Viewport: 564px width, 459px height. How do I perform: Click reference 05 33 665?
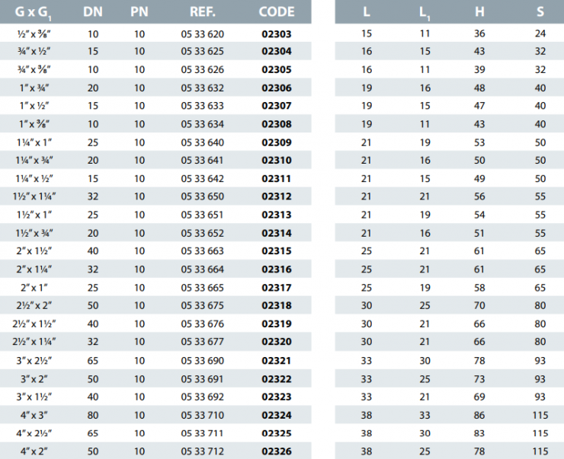click(203, 287)
